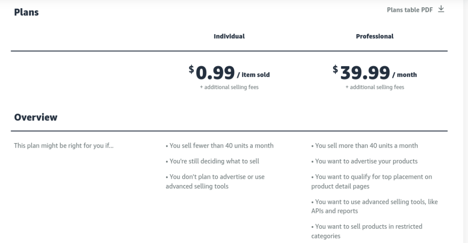Click 'You sell fewer than 40 units' bullet
Screen dimensions: 468x243
pos(220,145)
